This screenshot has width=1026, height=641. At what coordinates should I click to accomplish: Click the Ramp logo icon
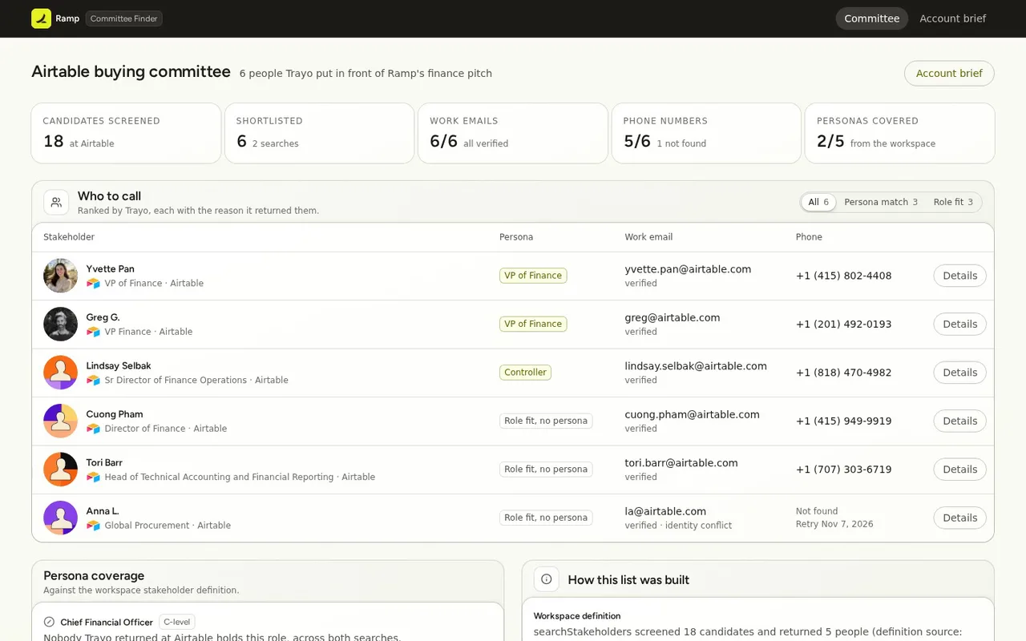coord(41,18)
